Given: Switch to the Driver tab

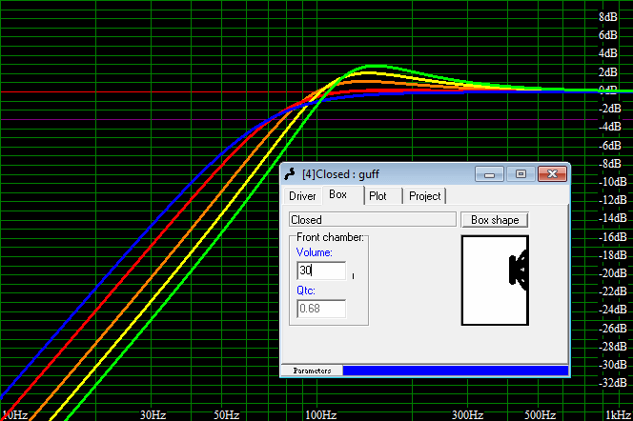Looking at the screenshot, I should [x=302, y=196].
